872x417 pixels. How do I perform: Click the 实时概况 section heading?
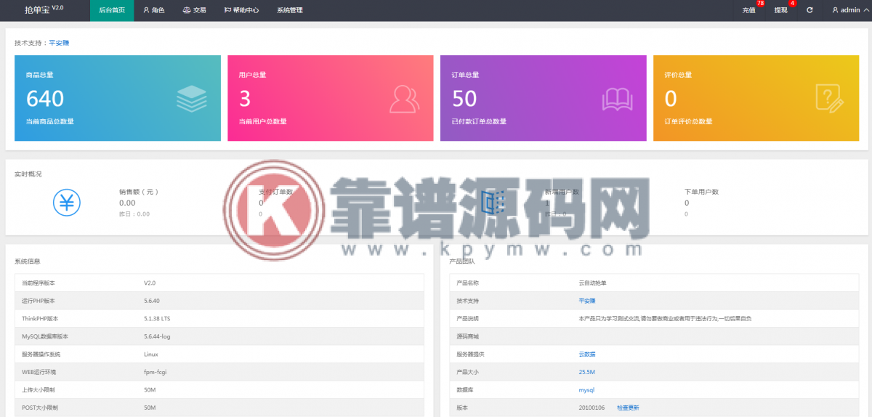[x=28, y=174]
